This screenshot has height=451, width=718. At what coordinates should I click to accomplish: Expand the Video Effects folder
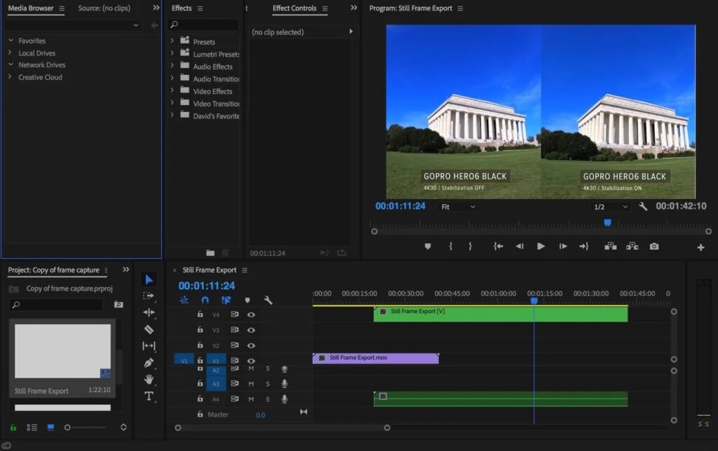172,90
